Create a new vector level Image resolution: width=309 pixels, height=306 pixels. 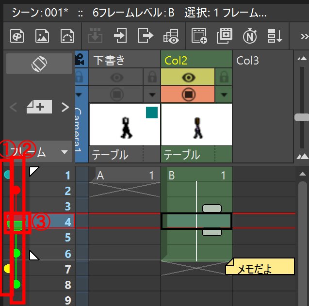coord(67,36)
